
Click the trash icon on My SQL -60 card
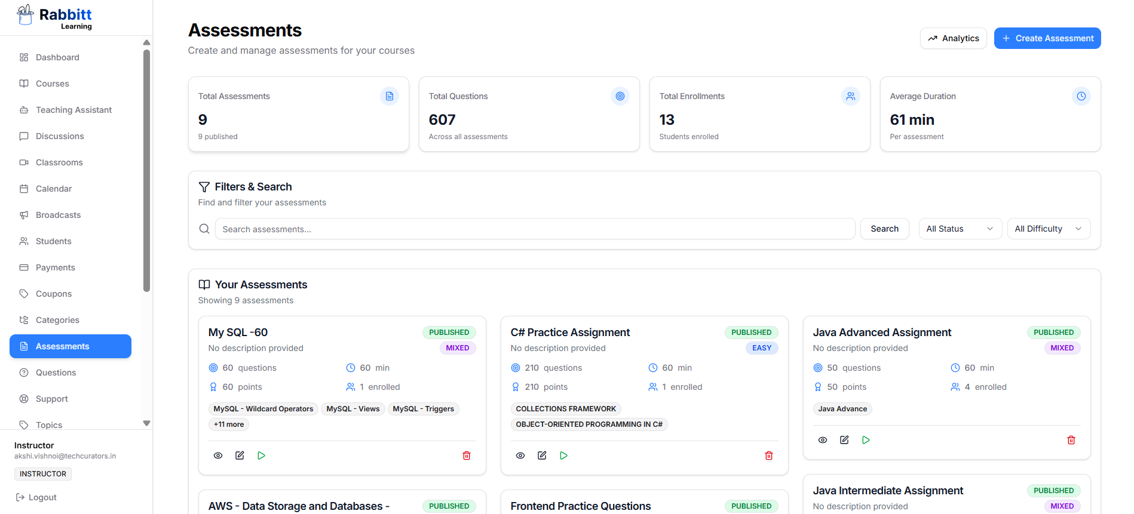point(466,455)
